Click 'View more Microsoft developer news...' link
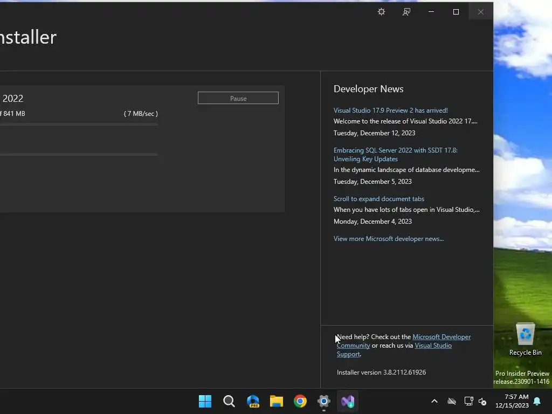 (388, 239)
